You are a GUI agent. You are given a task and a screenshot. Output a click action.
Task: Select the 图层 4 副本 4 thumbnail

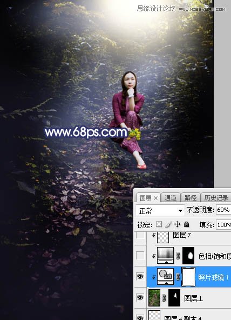154,315
